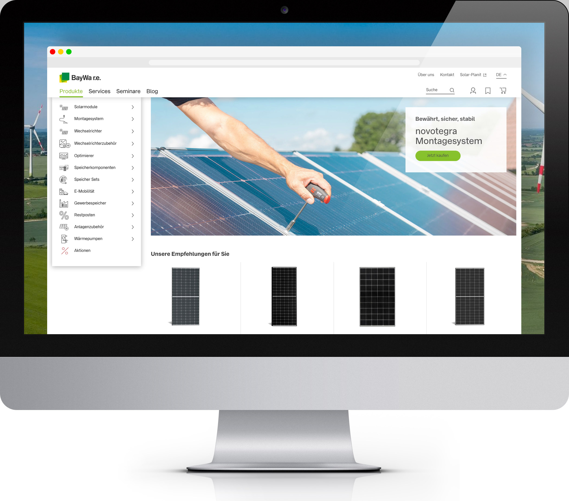The height and width of the screenshot is (501, 569).
Task: Expand the Montagesystem submenu arrow
Action: (132, 119)
